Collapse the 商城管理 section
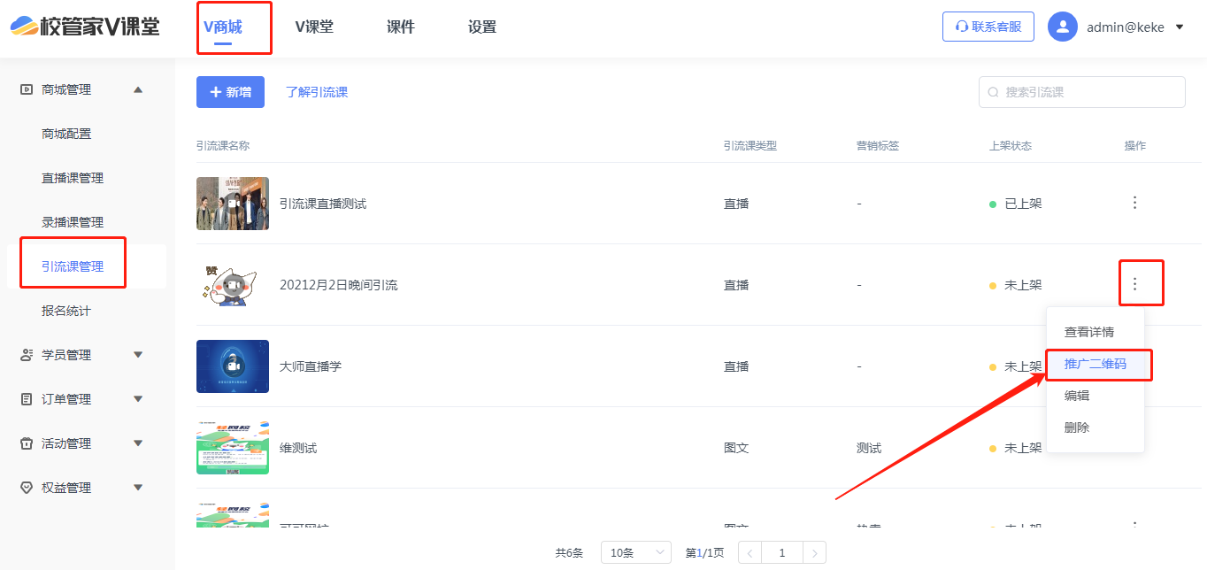Screen dimensions: 1207x570 [138, 89]
